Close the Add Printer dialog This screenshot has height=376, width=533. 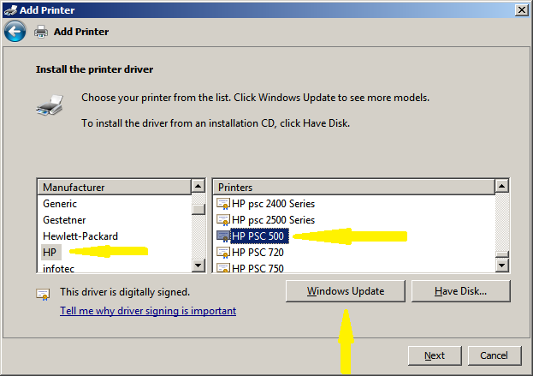[x=521, y=10]
